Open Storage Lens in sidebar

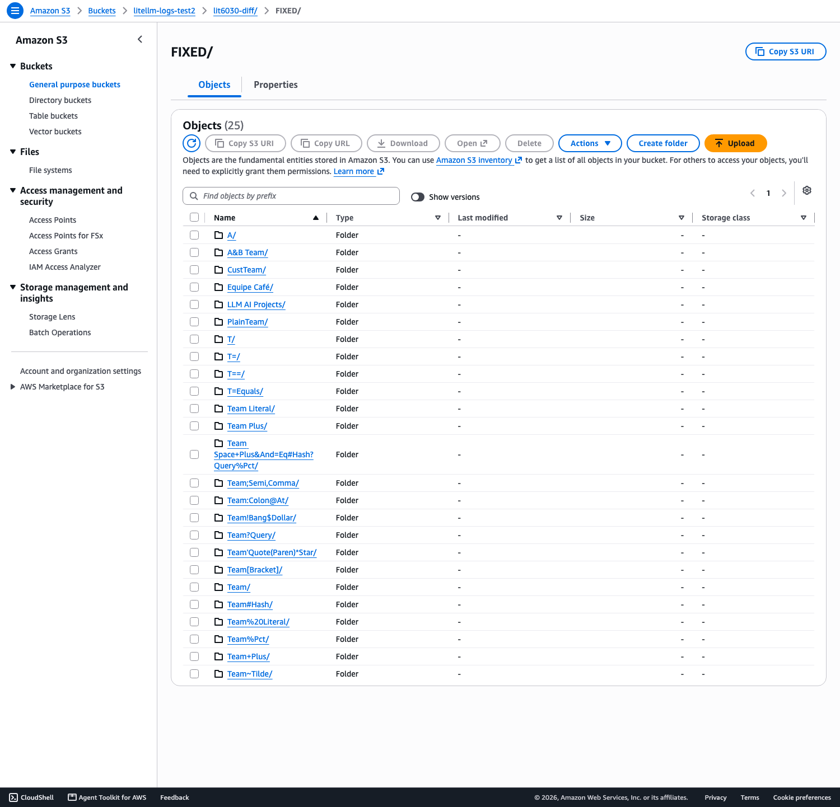tap(52, 317)
